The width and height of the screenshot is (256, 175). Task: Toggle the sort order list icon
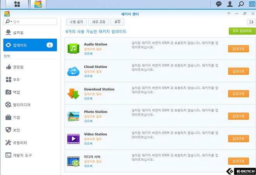point(251,22)
